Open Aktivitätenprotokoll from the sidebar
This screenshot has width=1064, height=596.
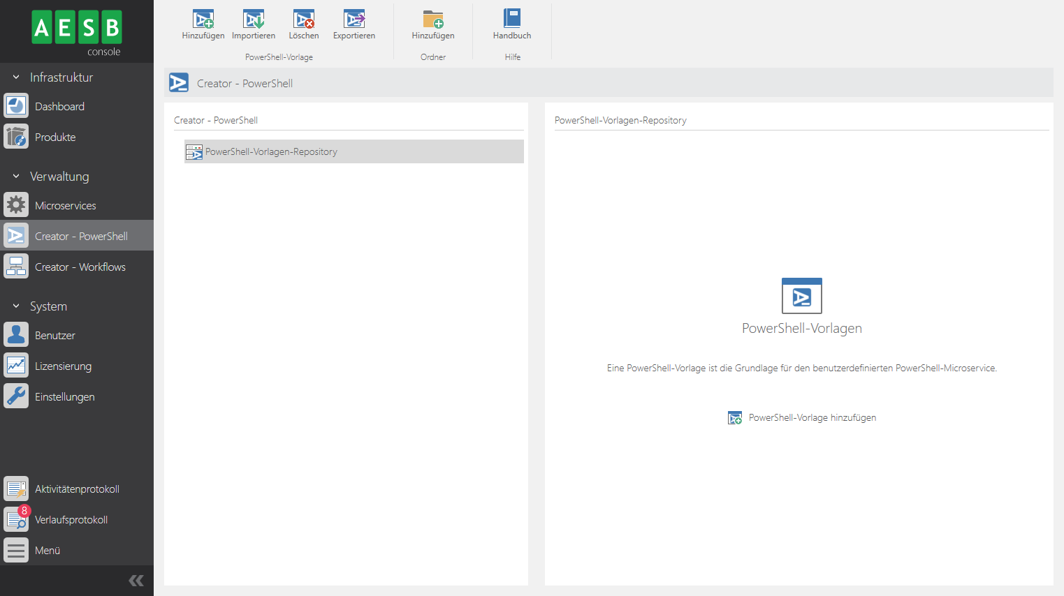77,489
